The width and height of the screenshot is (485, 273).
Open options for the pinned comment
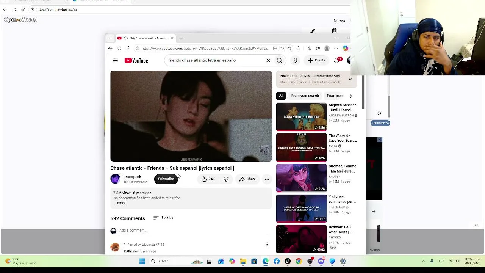(267, 245)
